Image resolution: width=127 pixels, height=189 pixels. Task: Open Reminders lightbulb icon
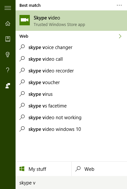(x=8, y=55)
